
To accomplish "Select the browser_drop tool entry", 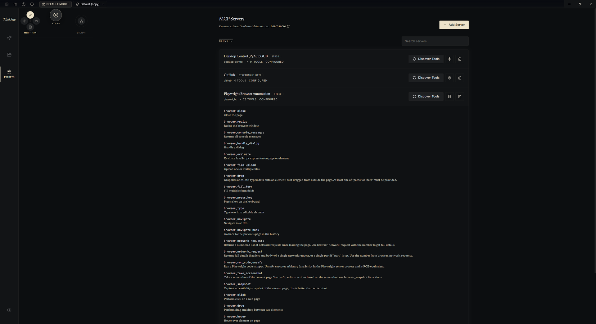I will 310,178.
